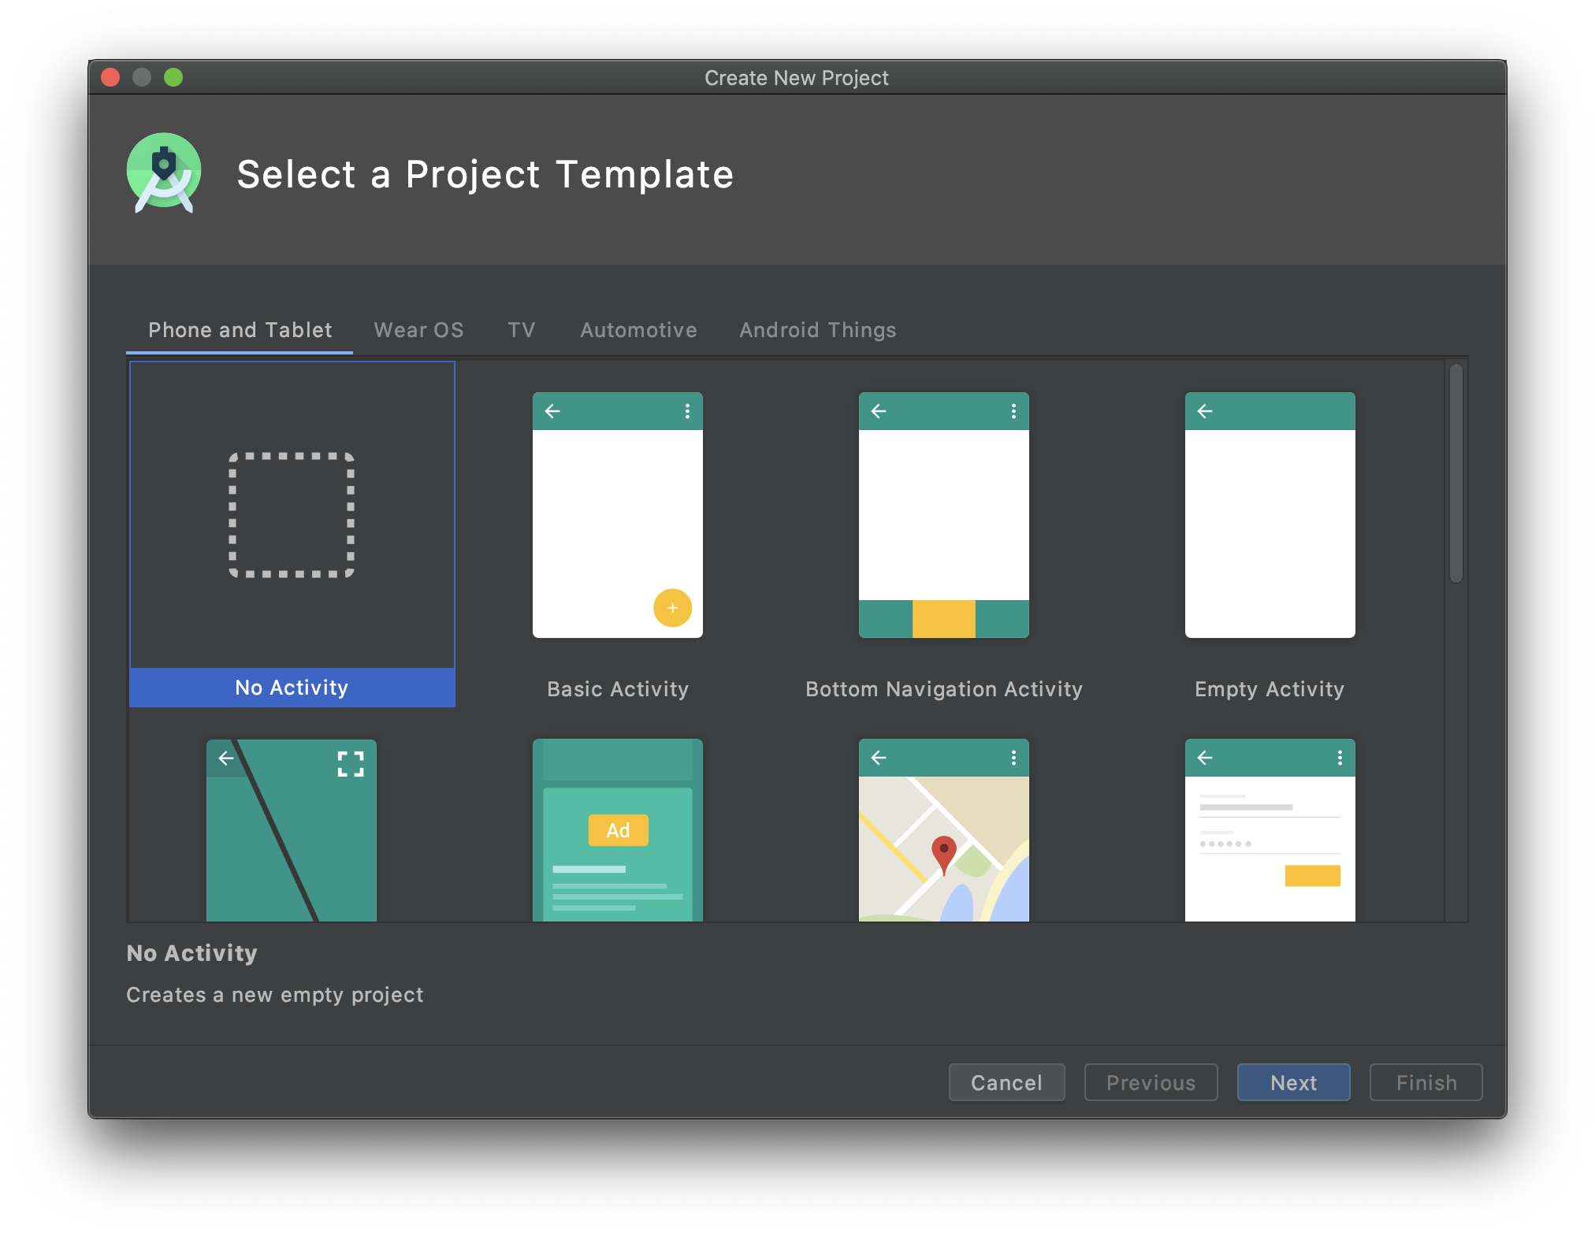1595x1235 pixels.
Task: Pick the Bottom Navigation Activity thumbnail
Action: pos(944,515)
